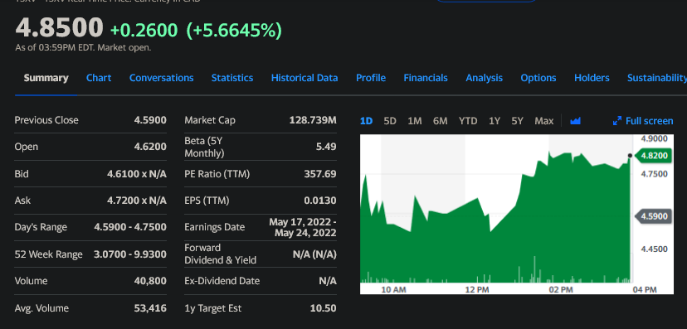The image size is (687, 329).
Task: Select the 1D chart range
Action: 366,121
